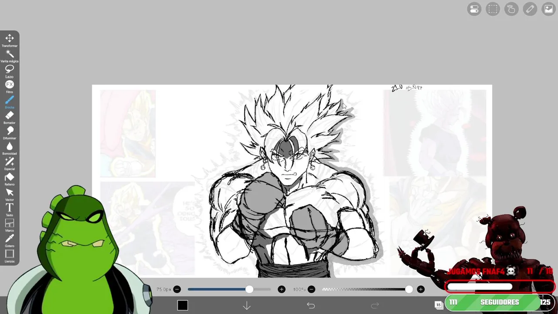Select the Lienzo canvas tool

[10, 256]
